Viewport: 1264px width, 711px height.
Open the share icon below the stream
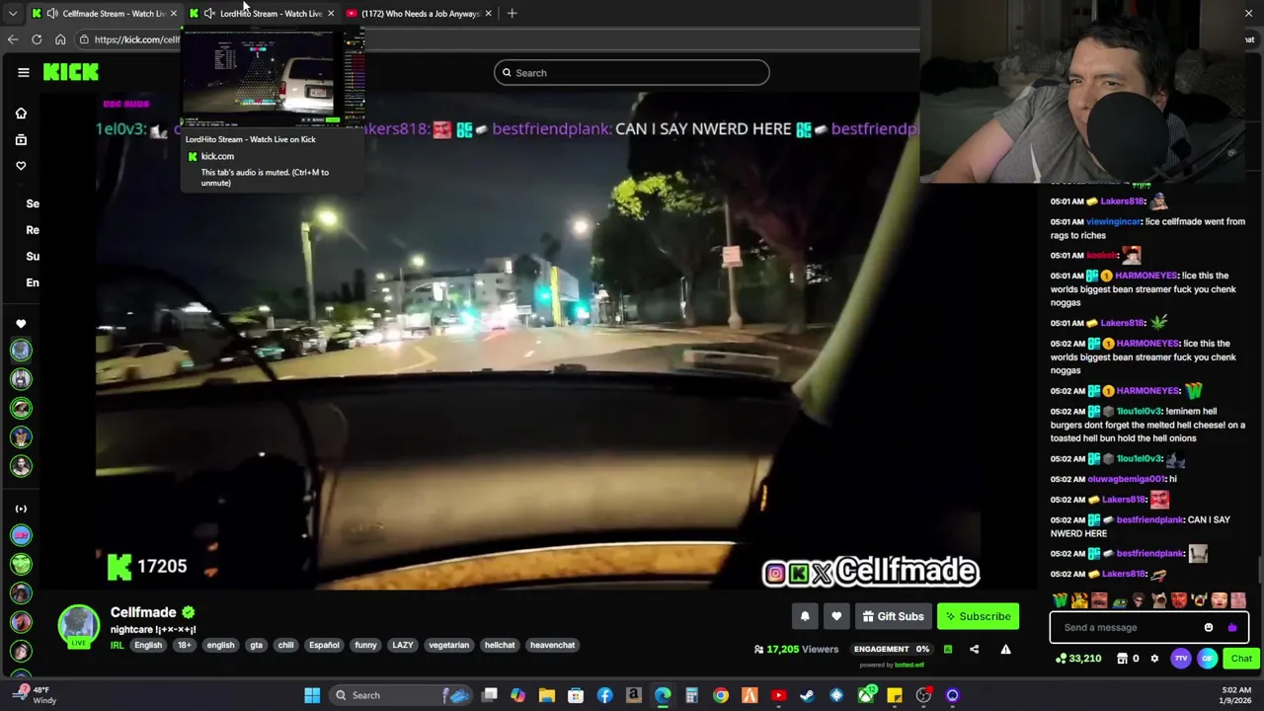(974, 649)
